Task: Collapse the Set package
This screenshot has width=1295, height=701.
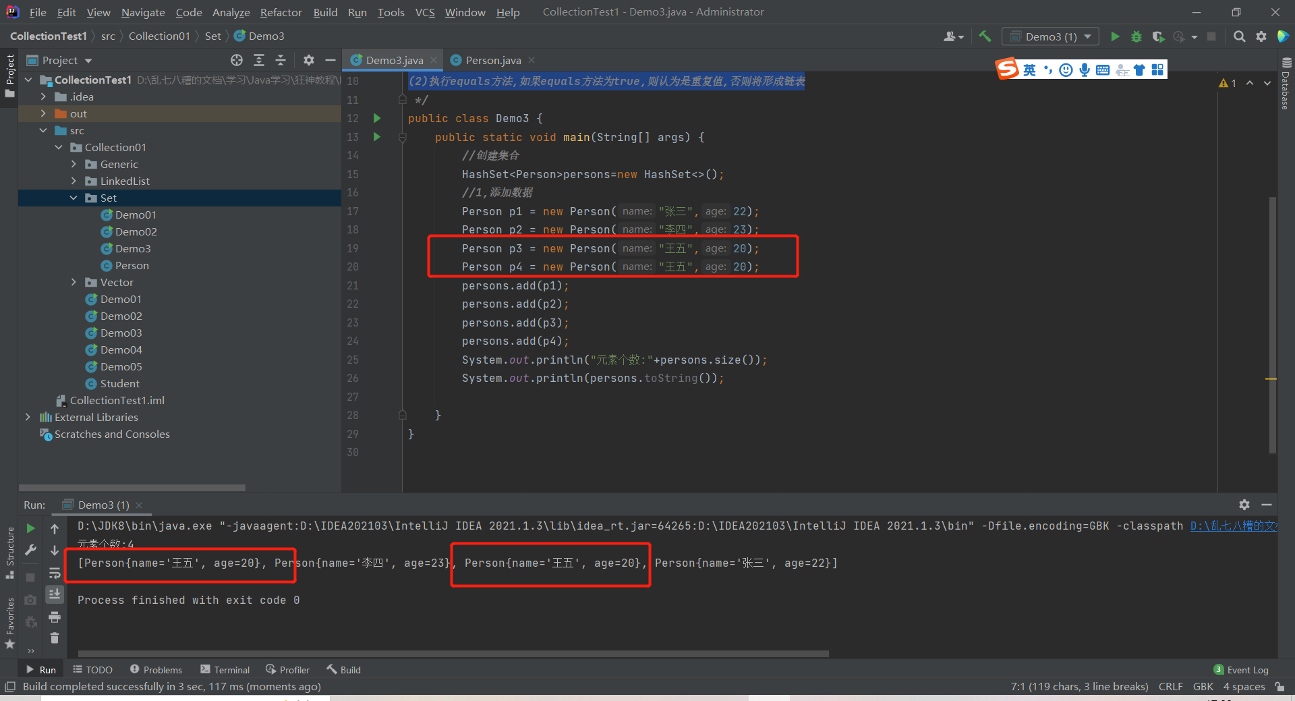Action: (x=74, y=198)
